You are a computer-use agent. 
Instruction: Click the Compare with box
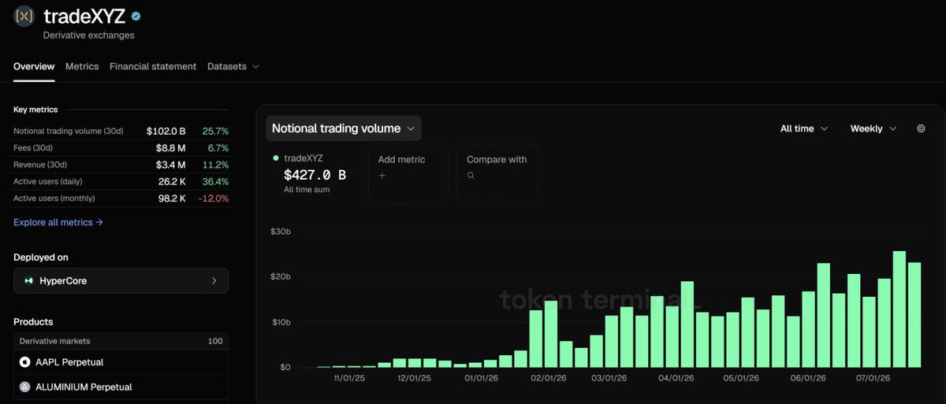point(498,174)
